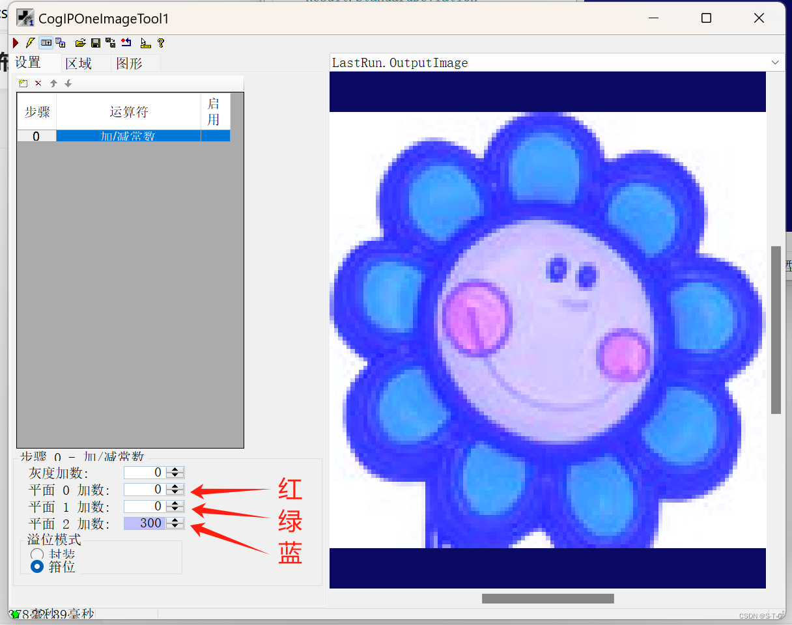Click the 平面 2 加数 field showing 300
Screen dimensions: 792x625
point(144,523)
